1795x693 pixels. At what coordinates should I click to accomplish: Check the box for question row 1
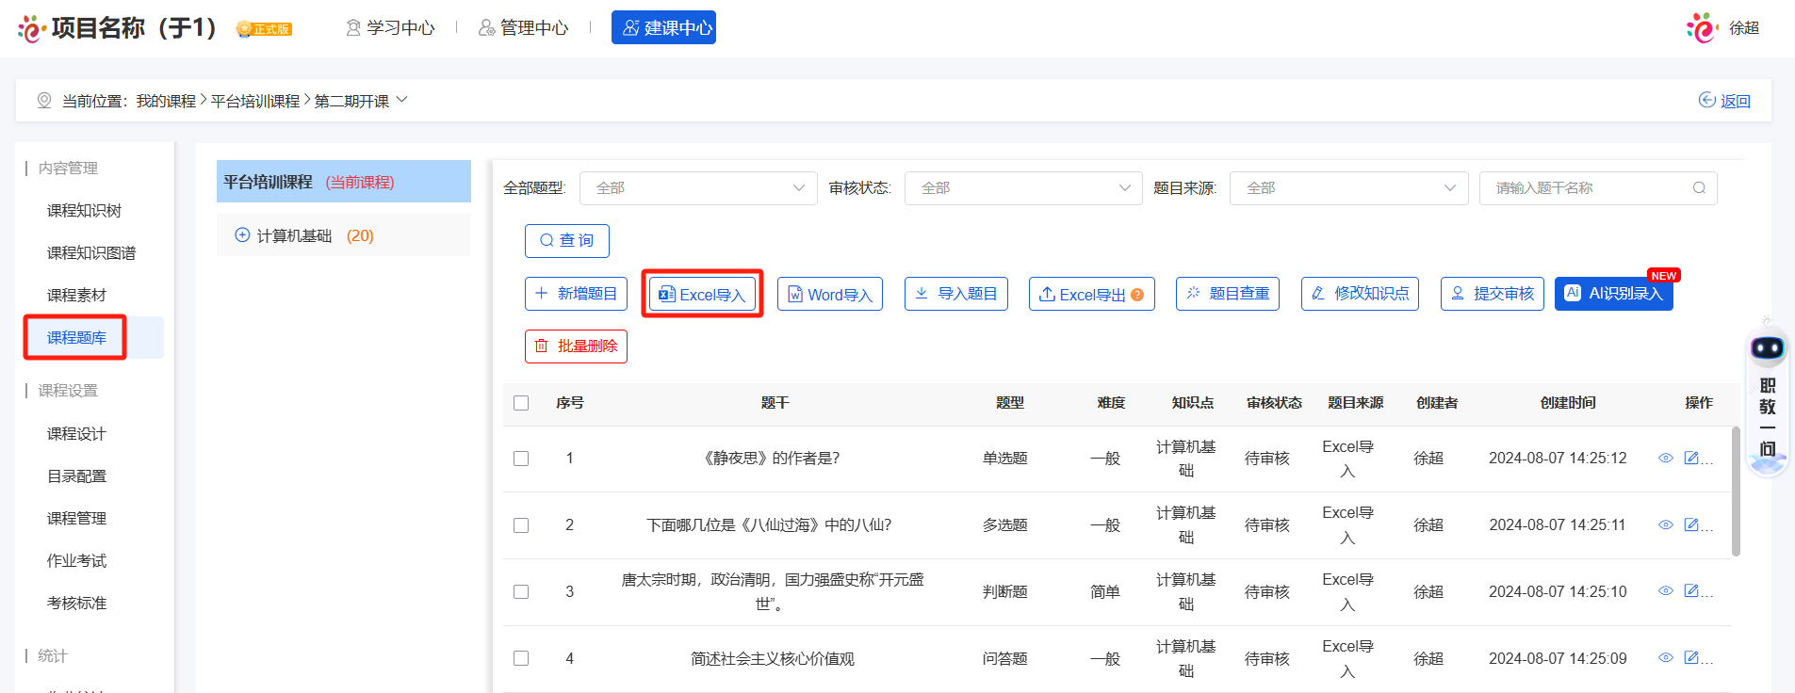point(521,459)
